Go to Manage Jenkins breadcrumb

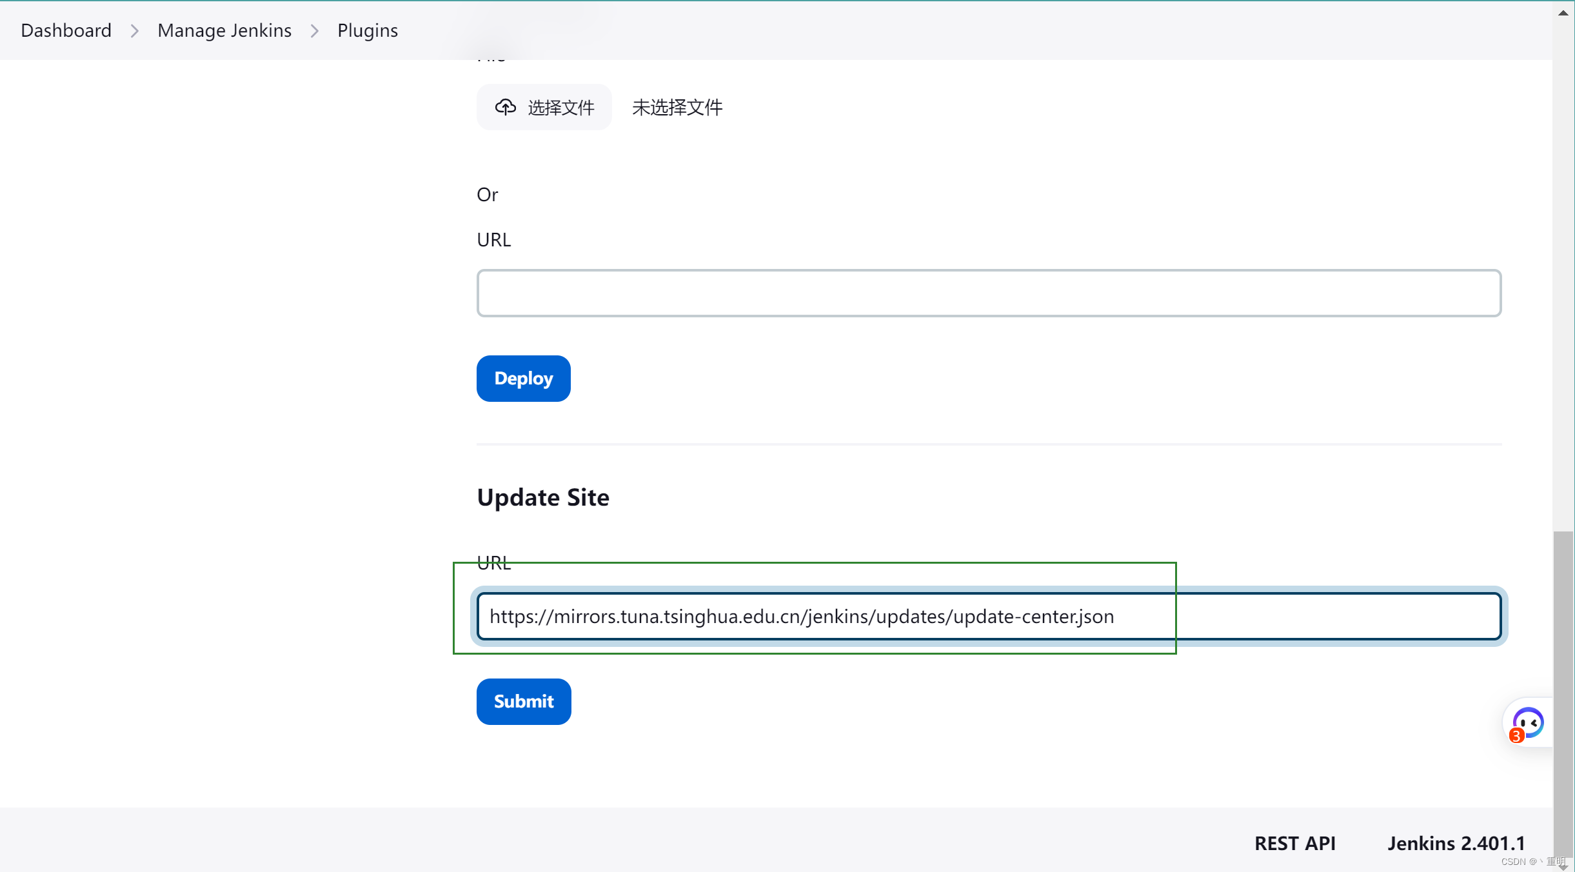(224, 30)
